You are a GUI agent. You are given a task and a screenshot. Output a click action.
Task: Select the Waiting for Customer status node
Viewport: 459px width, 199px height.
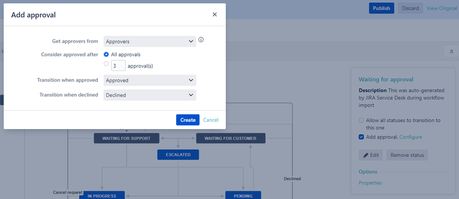pyautogui.click(x=231, y=138)
